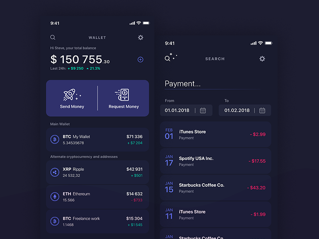Tap battery icon on Search screen
The height and width of the screenshot is (239, 319).
(x=268, y=43)
